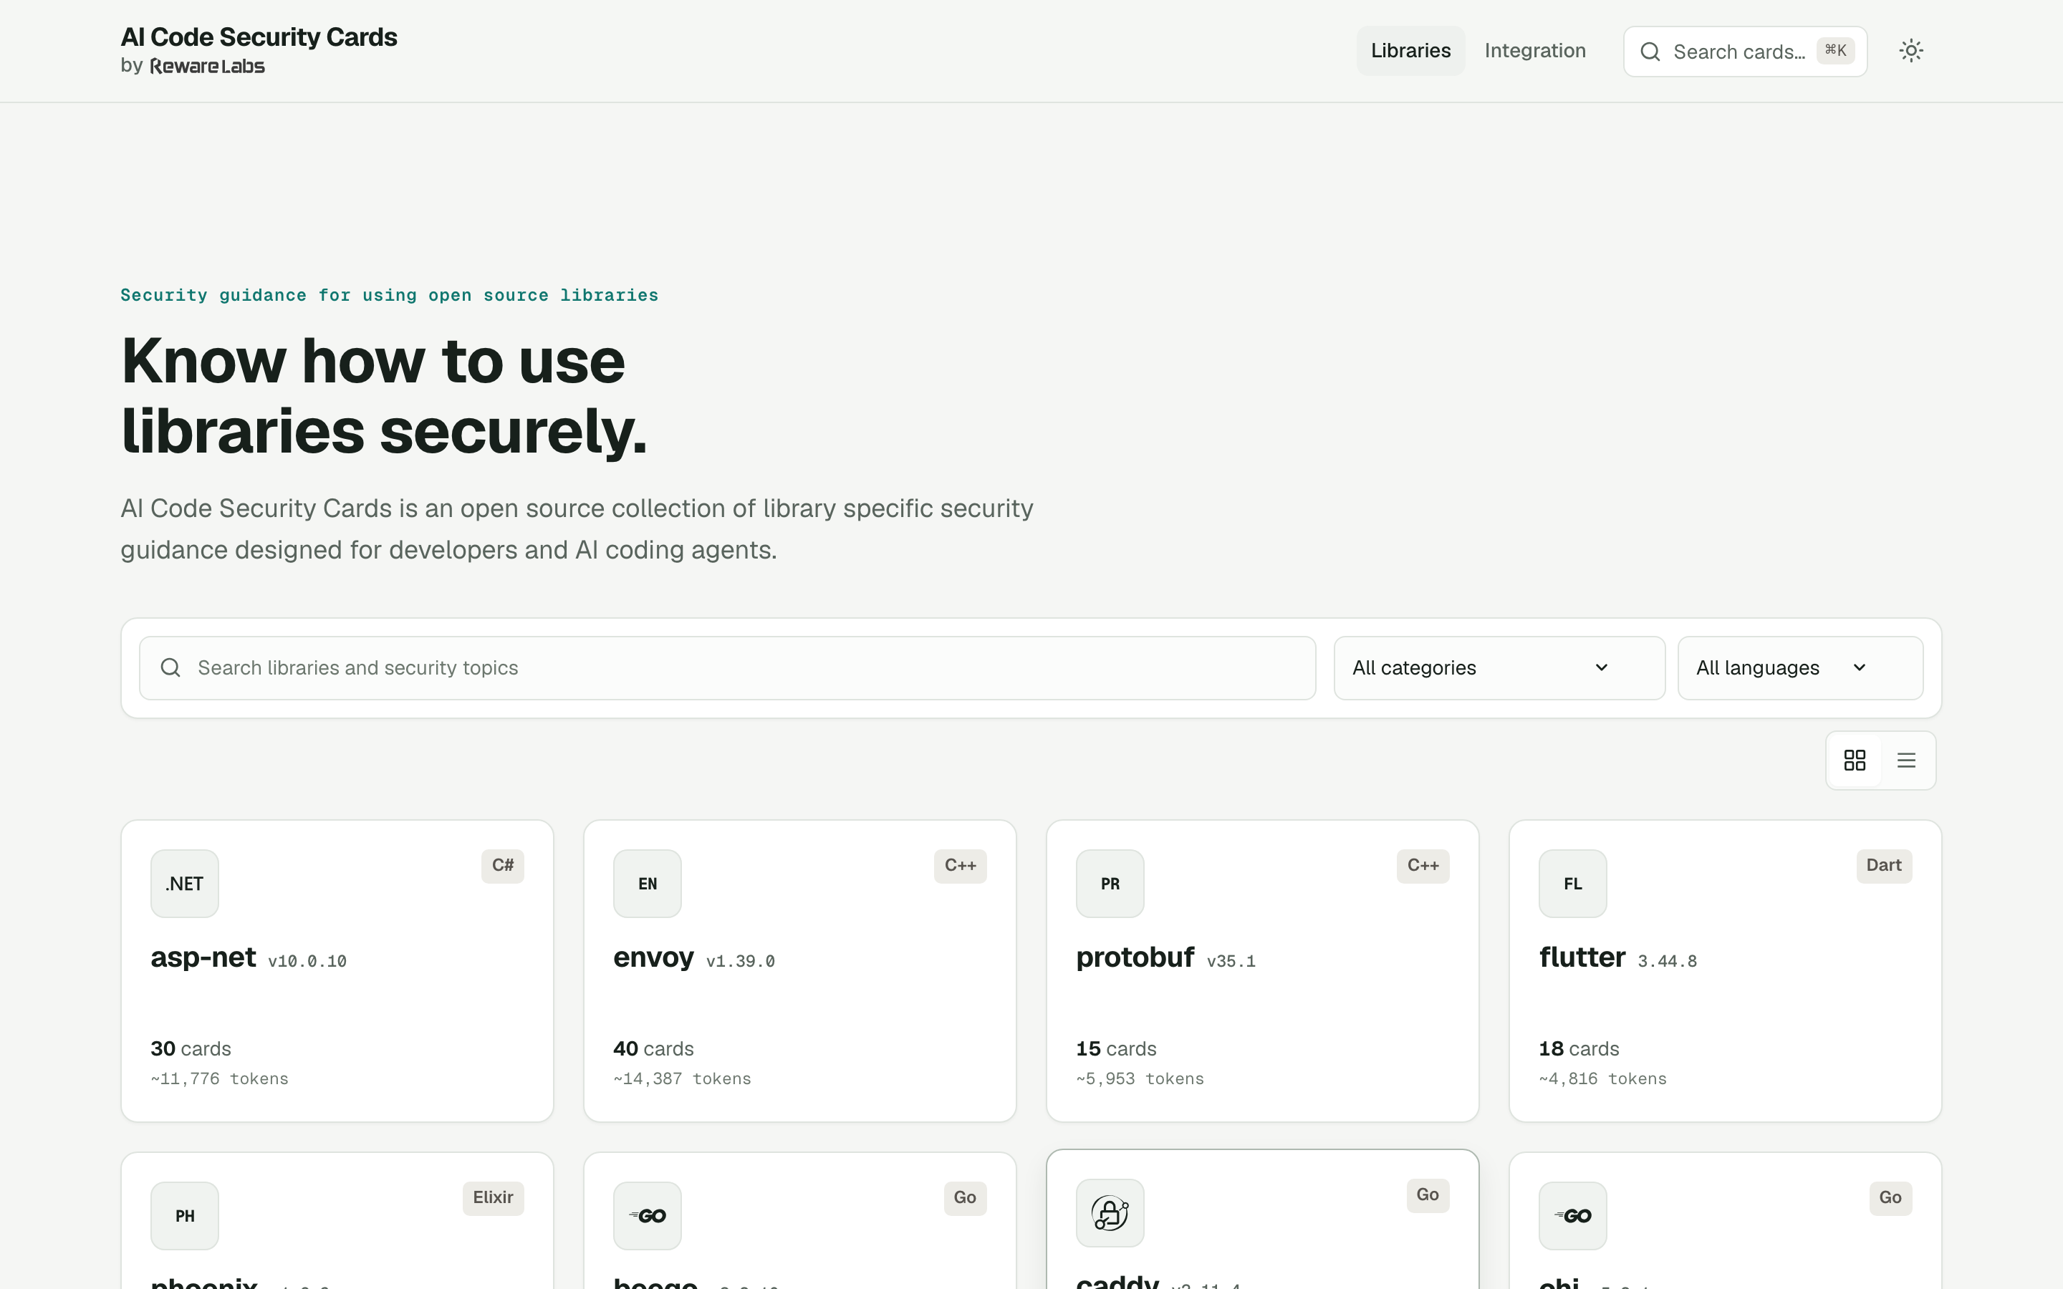
Task: Click the C# language badge
Action: coord(502,865)
